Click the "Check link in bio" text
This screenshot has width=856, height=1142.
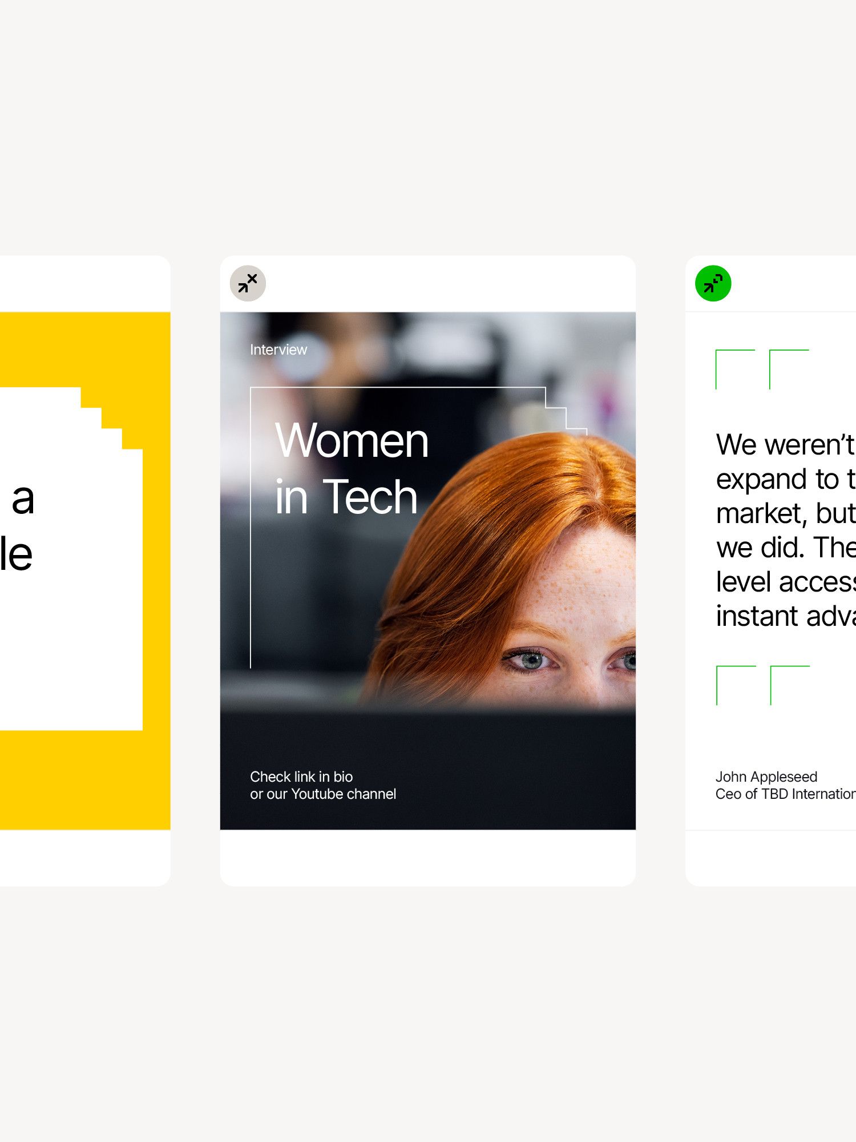[x=301, y=777]
